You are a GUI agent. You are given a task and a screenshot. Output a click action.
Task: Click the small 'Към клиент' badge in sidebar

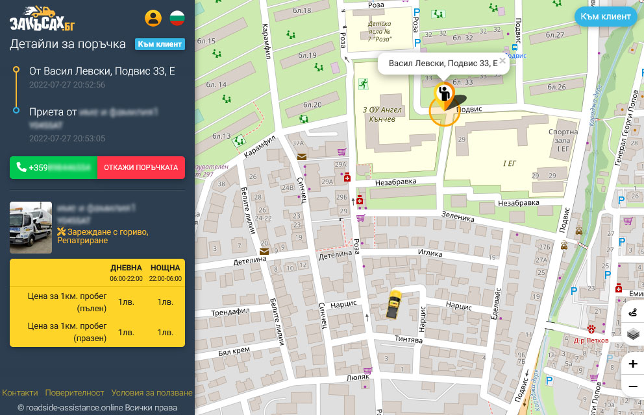(x=160, y=44)
